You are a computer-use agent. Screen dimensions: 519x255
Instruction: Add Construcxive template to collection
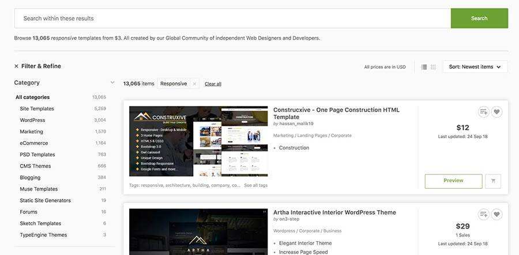pos(484,112)
